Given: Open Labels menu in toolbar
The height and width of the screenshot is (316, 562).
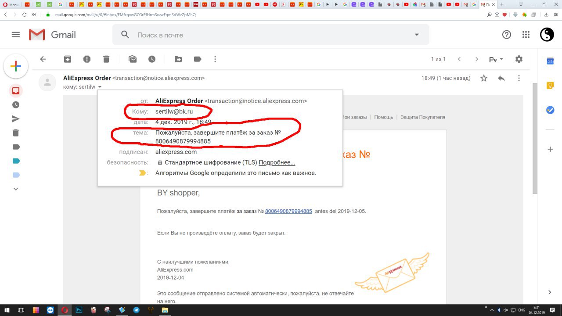Looking at the screenshot, I should (x=198, y=59).
